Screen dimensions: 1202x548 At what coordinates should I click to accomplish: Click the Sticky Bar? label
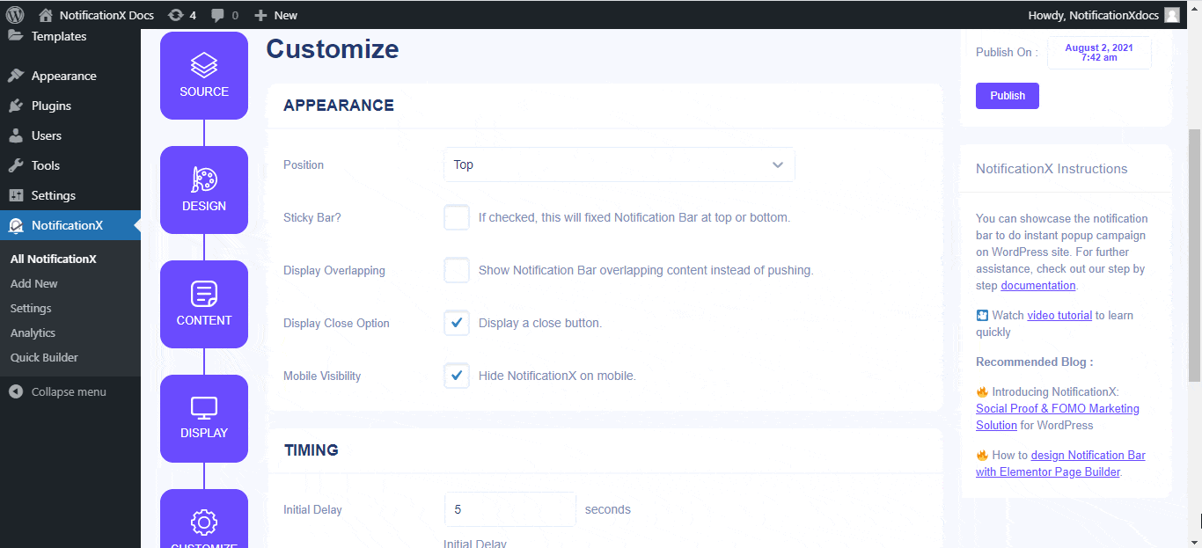pyautogui.click(x=312, y=217)
